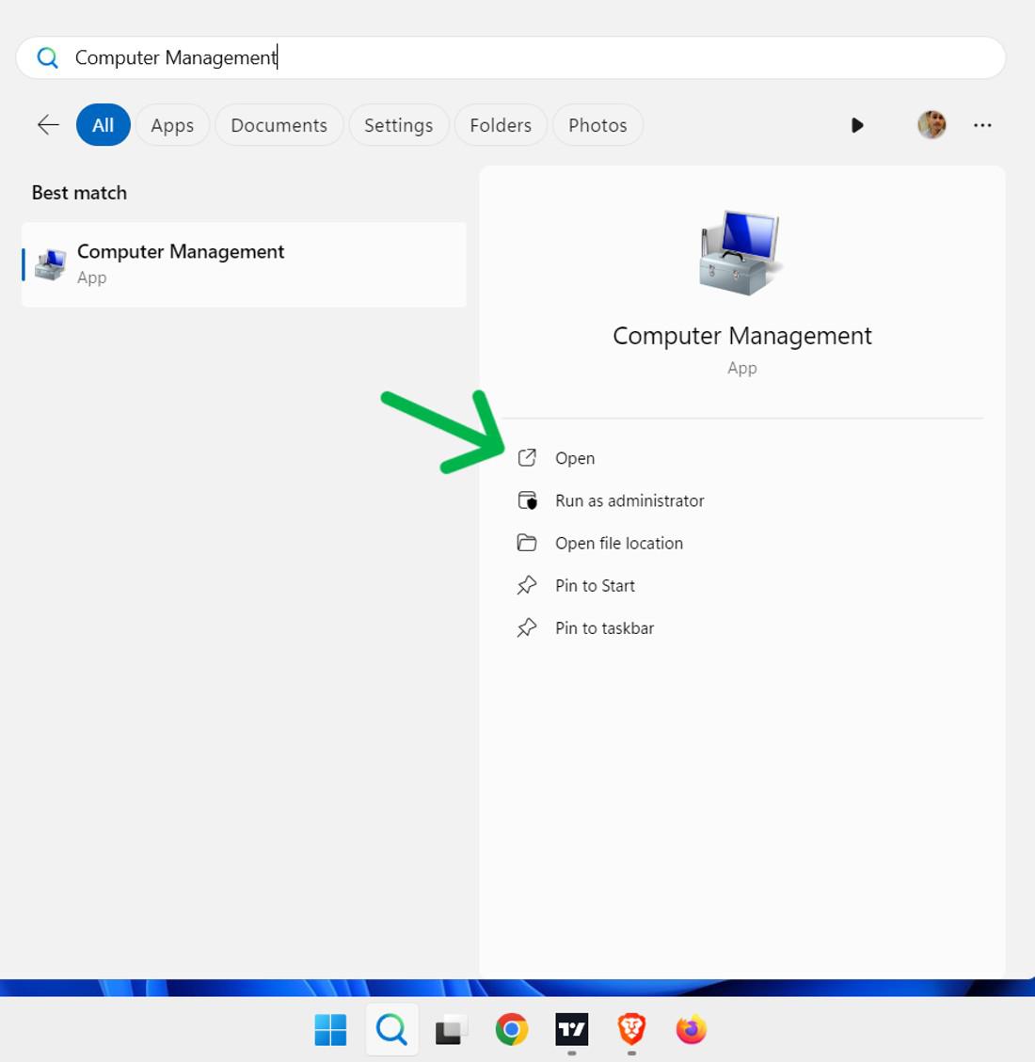Open the Windows Start button
1035x1062 pixels.
click(x=330, y=1029)
